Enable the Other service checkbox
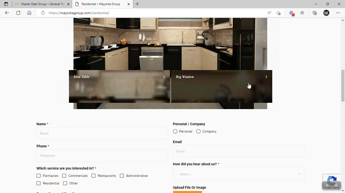This screenshot has width=345, height=193. pyautogui.click(x=65, y=183)
